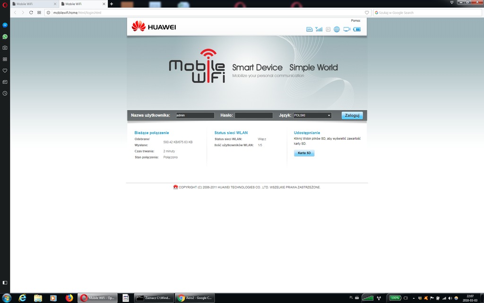Click the Google search box
484x303 pixels.
click(x=427, y=13)
